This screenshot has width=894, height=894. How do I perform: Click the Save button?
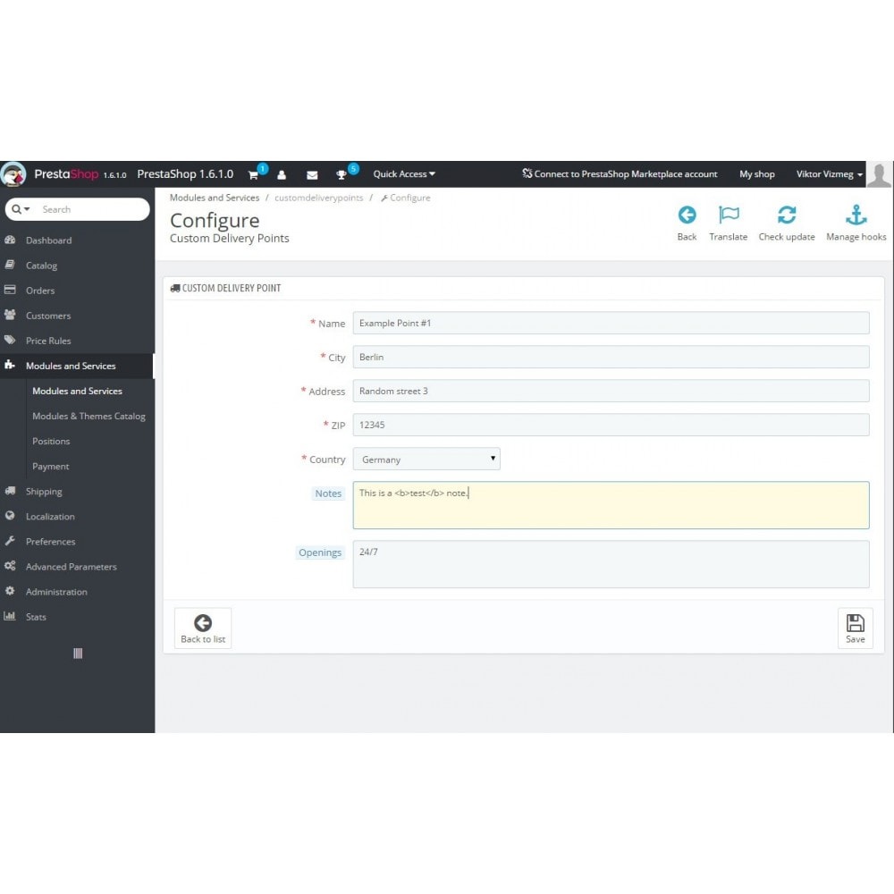point(856,628)
